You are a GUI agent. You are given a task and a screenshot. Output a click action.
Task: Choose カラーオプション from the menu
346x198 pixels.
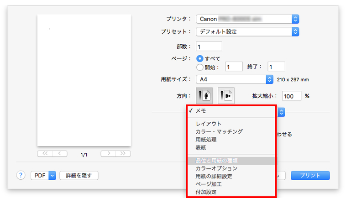coord(216,168)
